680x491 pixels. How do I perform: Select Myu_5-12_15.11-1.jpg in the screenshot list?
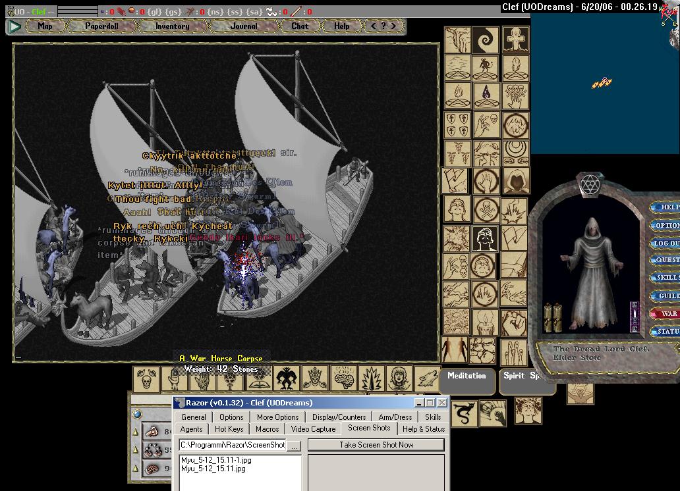[216, 460]
